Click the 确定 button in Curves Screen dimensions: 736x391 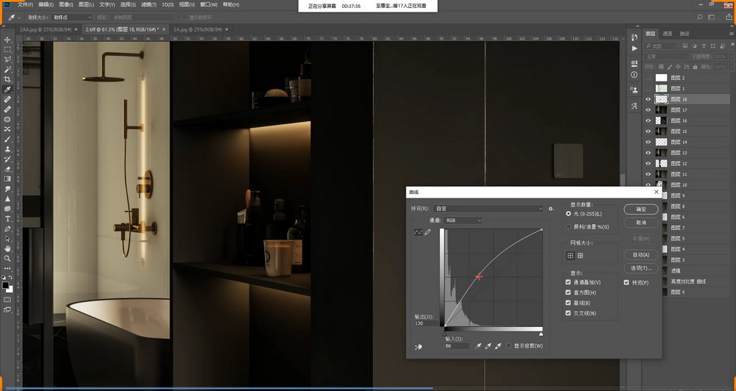coord(641,209)
